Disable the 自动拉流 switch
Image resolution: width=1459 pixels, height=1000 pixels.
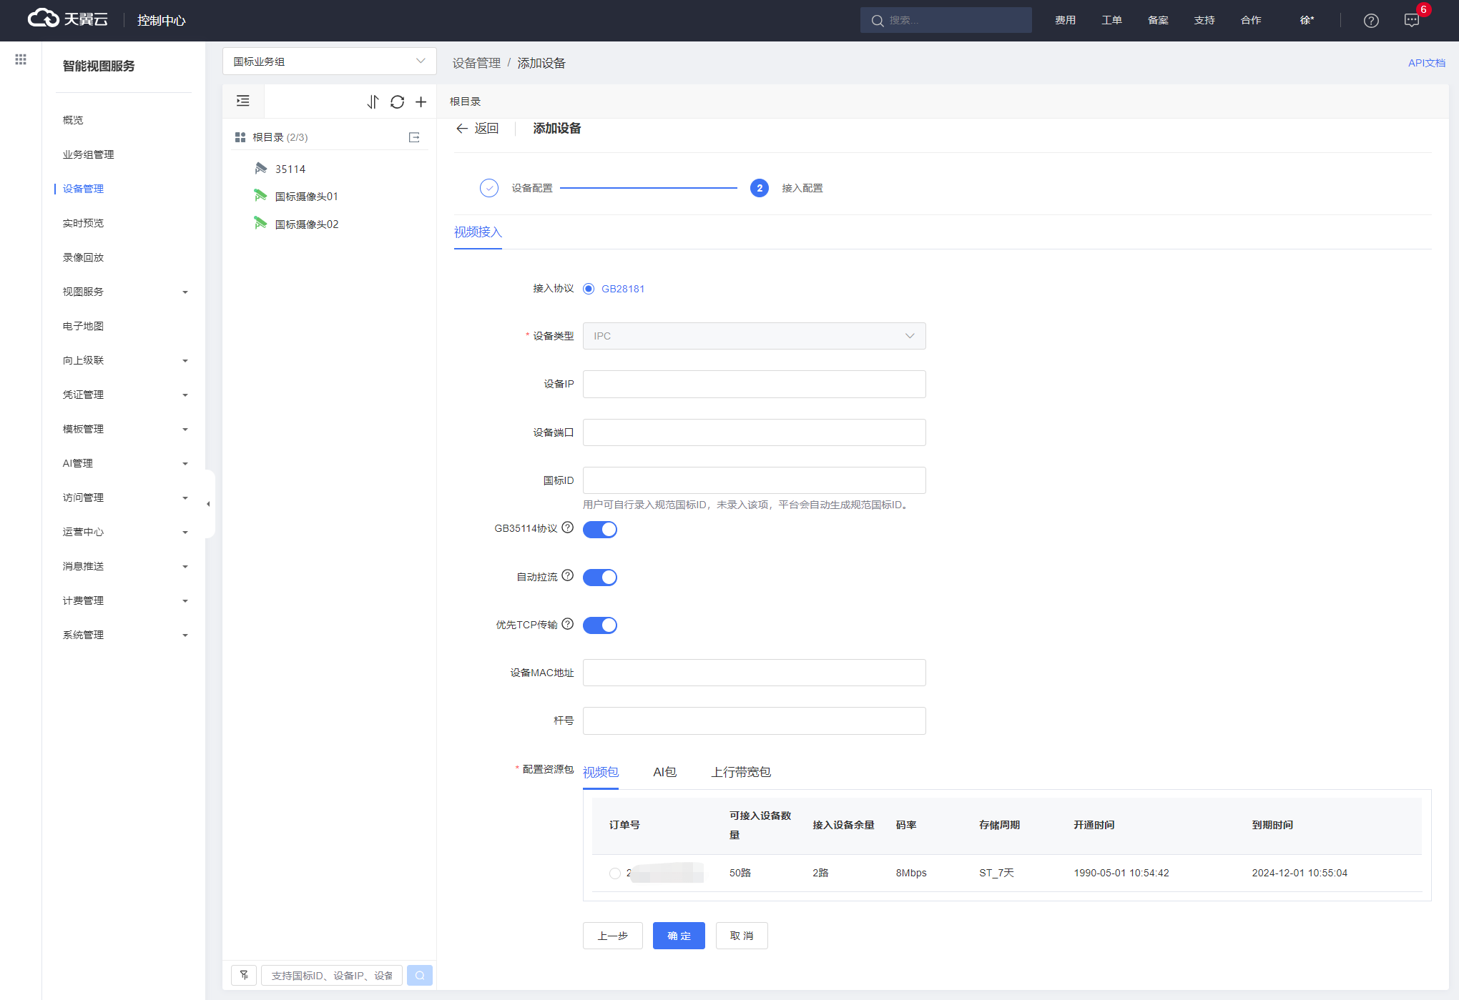[599, 578]
